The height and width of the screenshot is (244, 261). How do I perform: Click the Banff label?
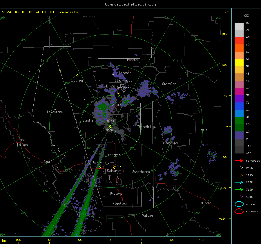48,162
